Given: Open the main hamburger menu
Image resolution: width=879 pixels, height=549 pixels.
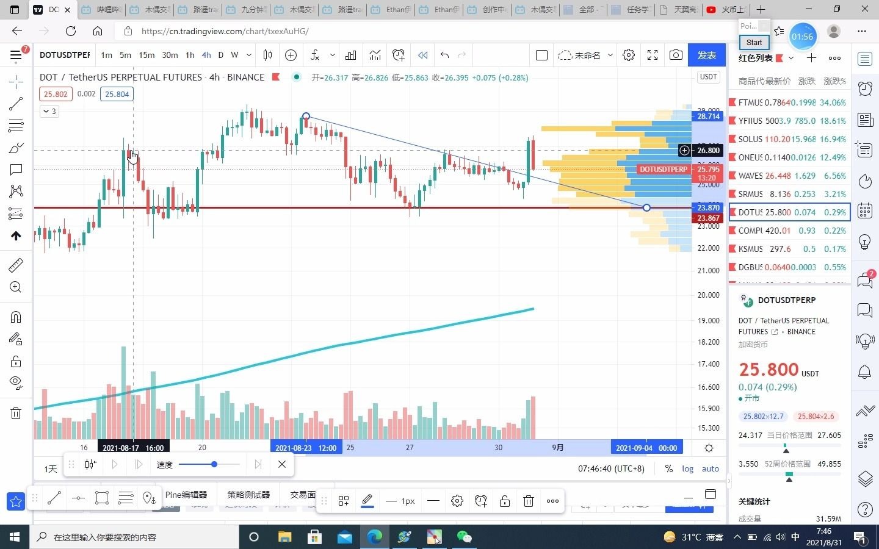Looking at the screenshot, I should coord(16,56).
